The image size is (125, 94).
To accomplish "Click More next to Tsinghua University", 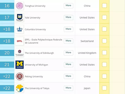I will point(68,6).
